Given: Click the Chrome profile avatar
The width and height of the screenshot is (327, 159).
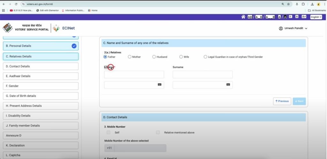Looking at the screenshot, I should [318, 4].
